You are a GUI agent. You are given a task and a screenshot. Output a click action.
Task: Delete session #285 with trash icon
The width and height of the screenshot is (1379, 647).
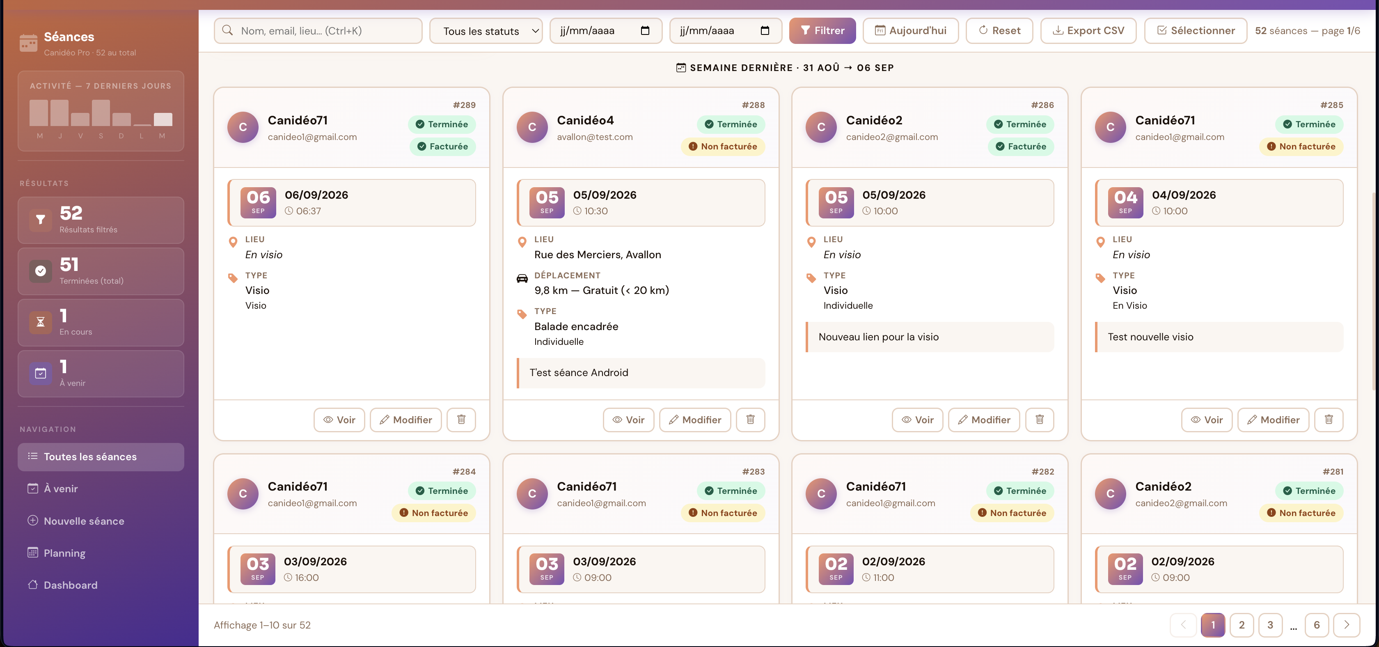pyautogui.click(x=1328, y=420)
